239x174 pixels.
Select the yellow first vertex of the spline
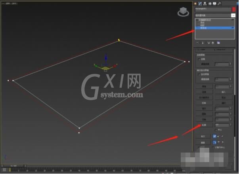(x=119, y=40)
